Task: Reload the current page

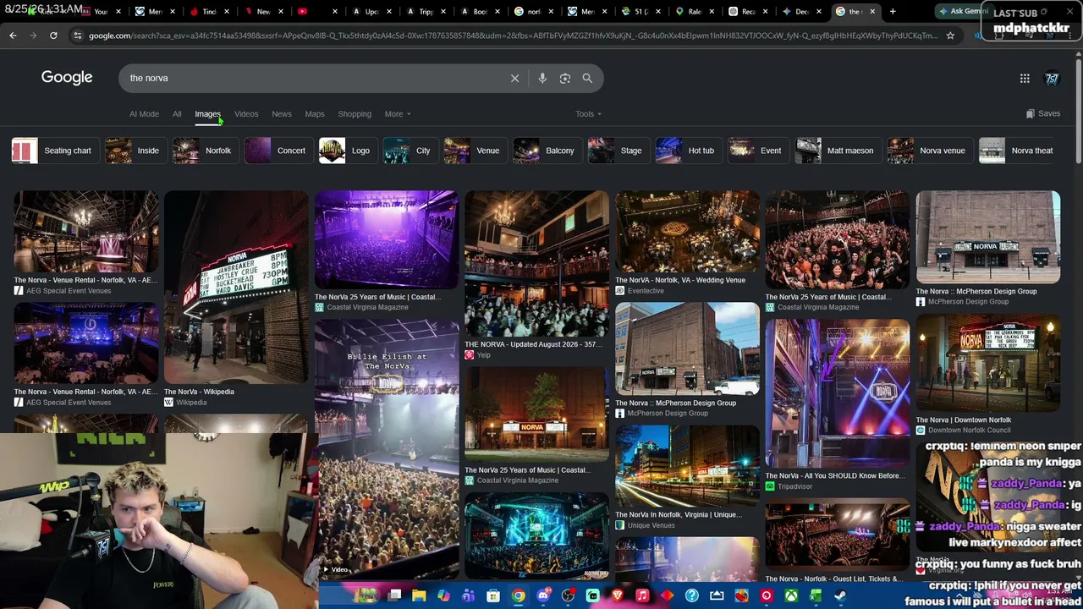Action: click(53, 36)
